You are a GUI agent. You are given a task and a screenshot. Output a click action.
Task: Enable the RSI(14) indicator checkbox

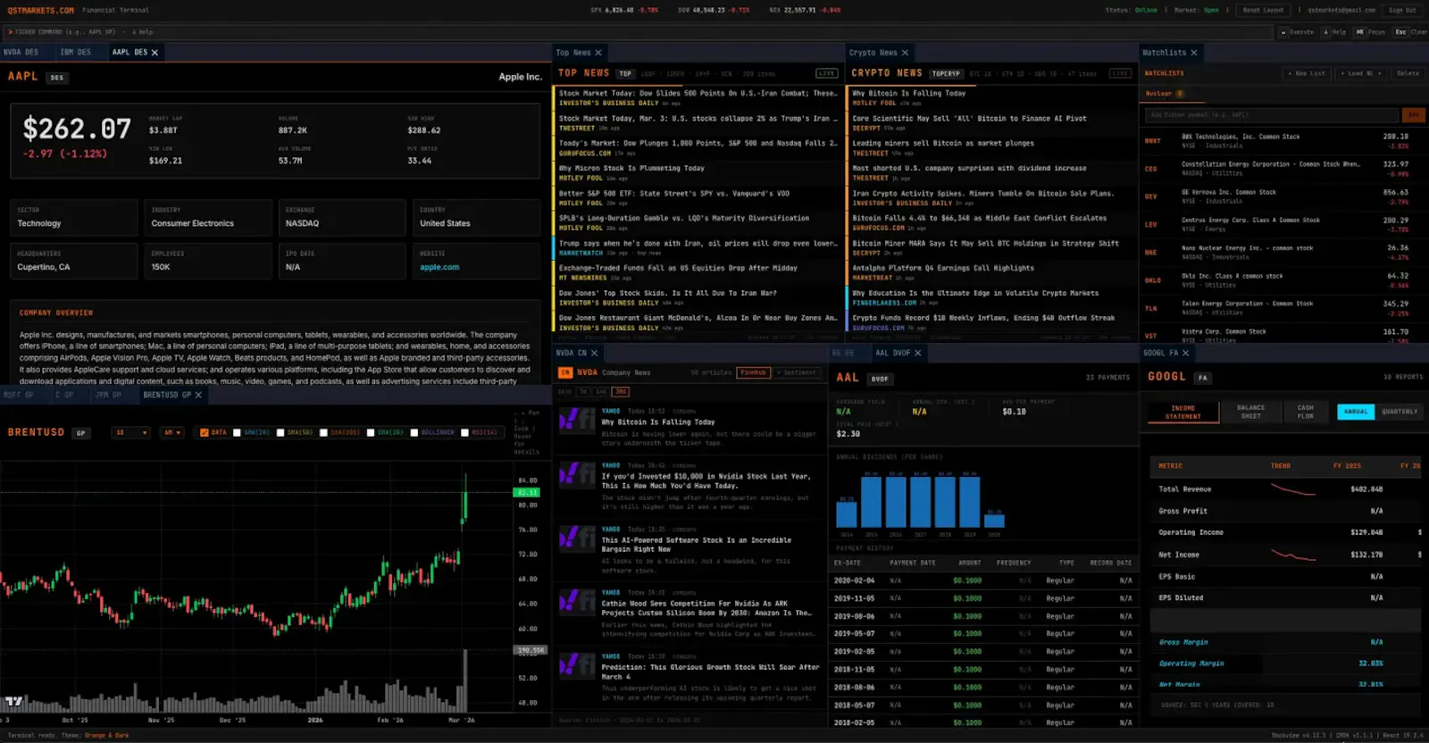click(464, 432)
